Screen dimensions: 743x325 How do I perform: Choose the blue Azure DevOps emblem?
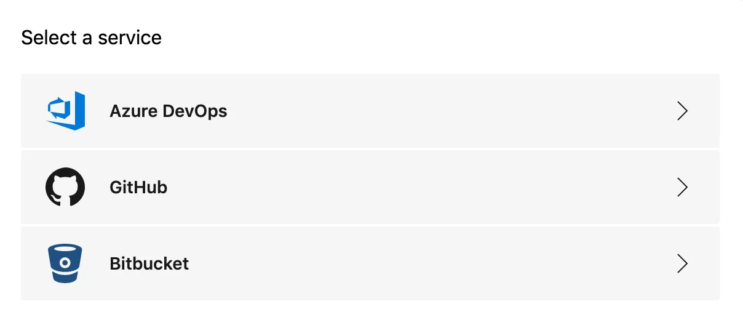pyautogui.click(x=65, y=111)
